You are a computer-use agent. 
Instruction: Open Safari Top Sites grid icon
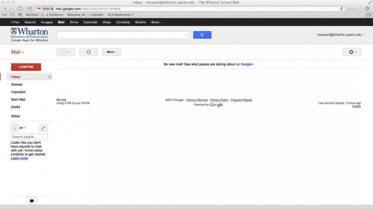[20, 15]
